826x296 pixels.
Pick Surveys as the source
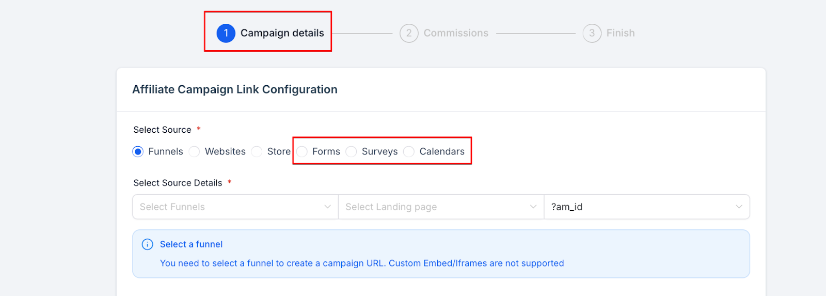tap(352, 151)
